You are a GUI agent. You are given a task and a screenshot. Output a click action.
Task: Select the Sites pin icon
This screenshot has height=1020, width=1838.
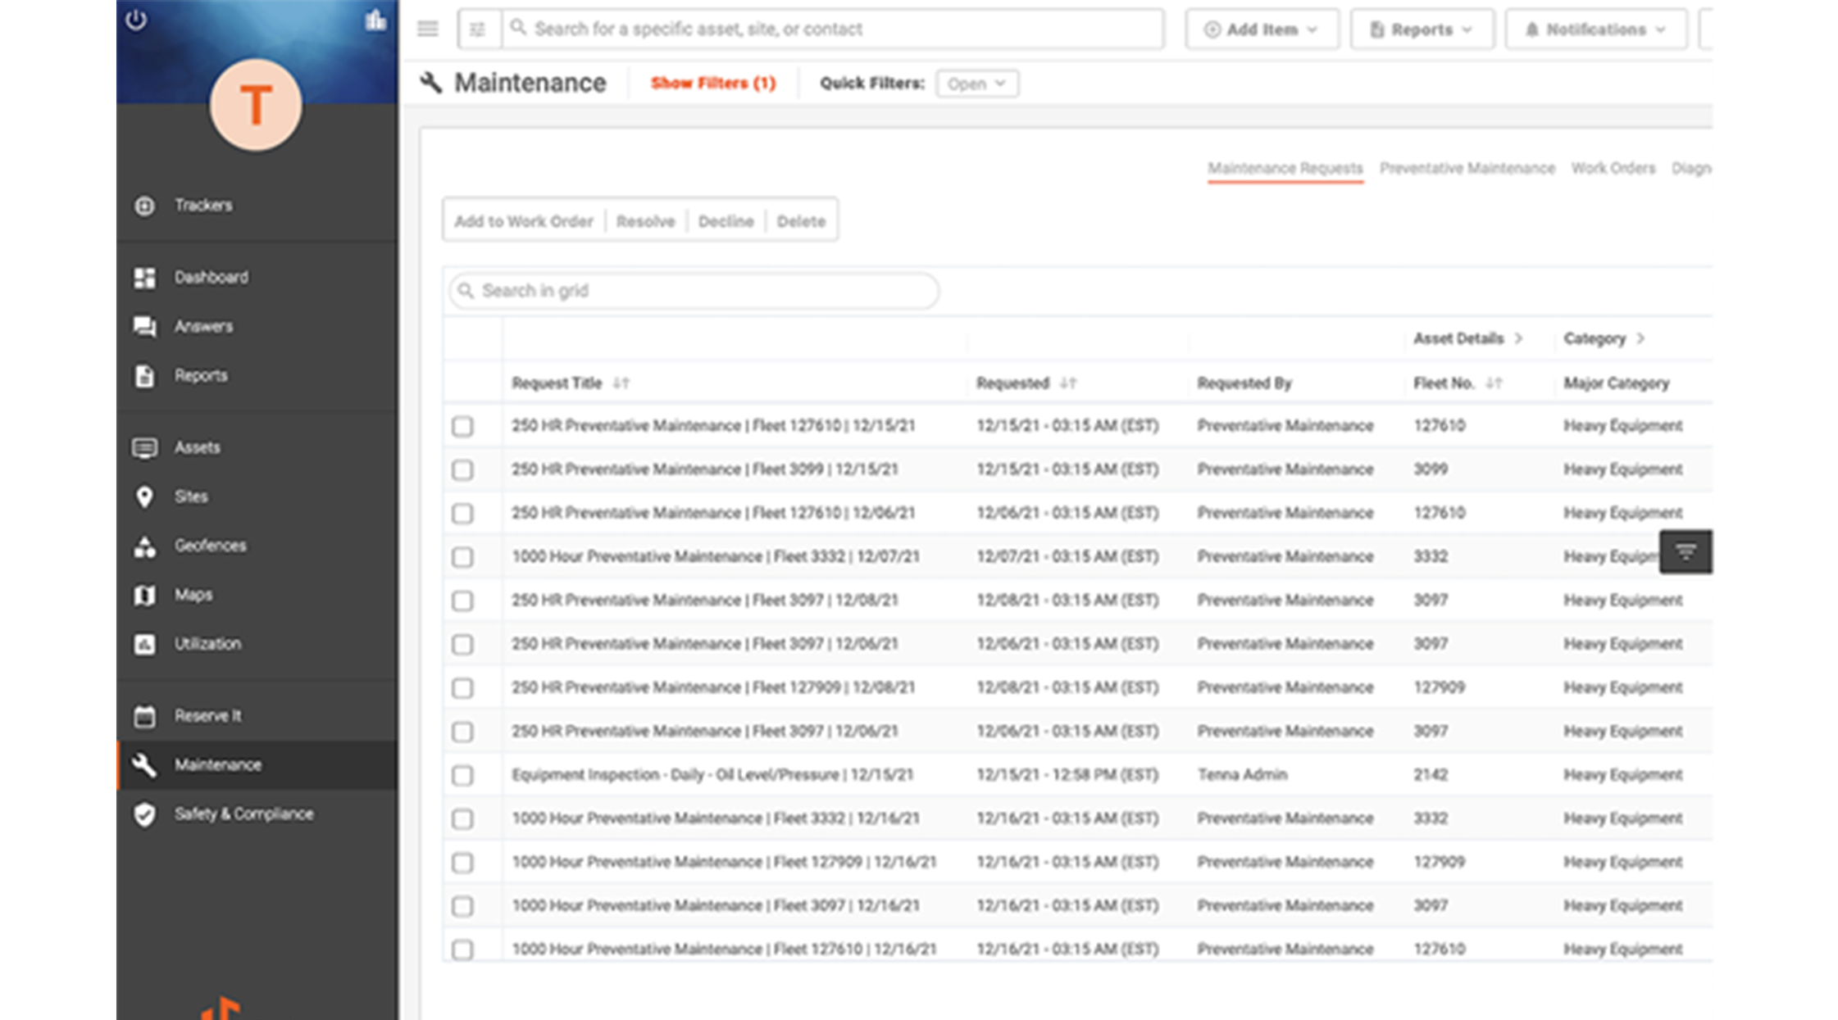point(145,496)
